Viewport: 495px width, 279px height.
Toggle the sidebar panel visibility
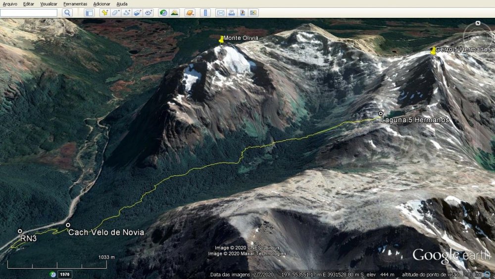pyautogui.click(x=89, y=13)
